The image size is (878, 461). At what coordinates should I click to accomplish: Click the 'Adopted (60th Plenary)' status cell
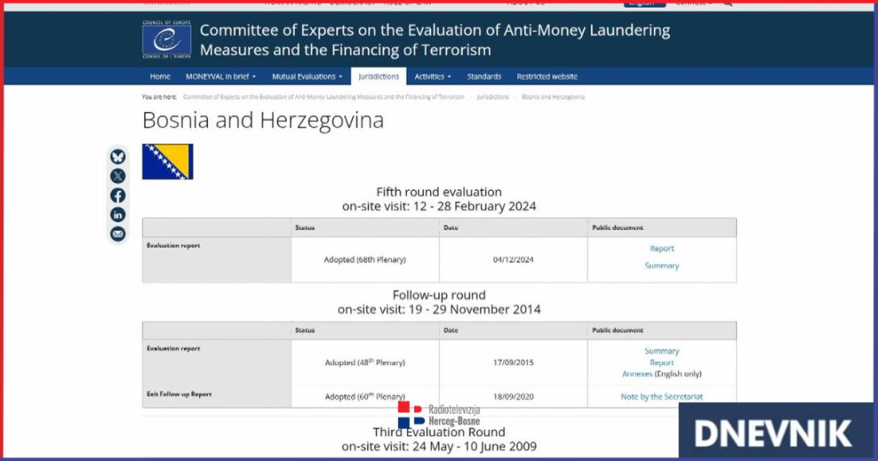click(365, 397)
